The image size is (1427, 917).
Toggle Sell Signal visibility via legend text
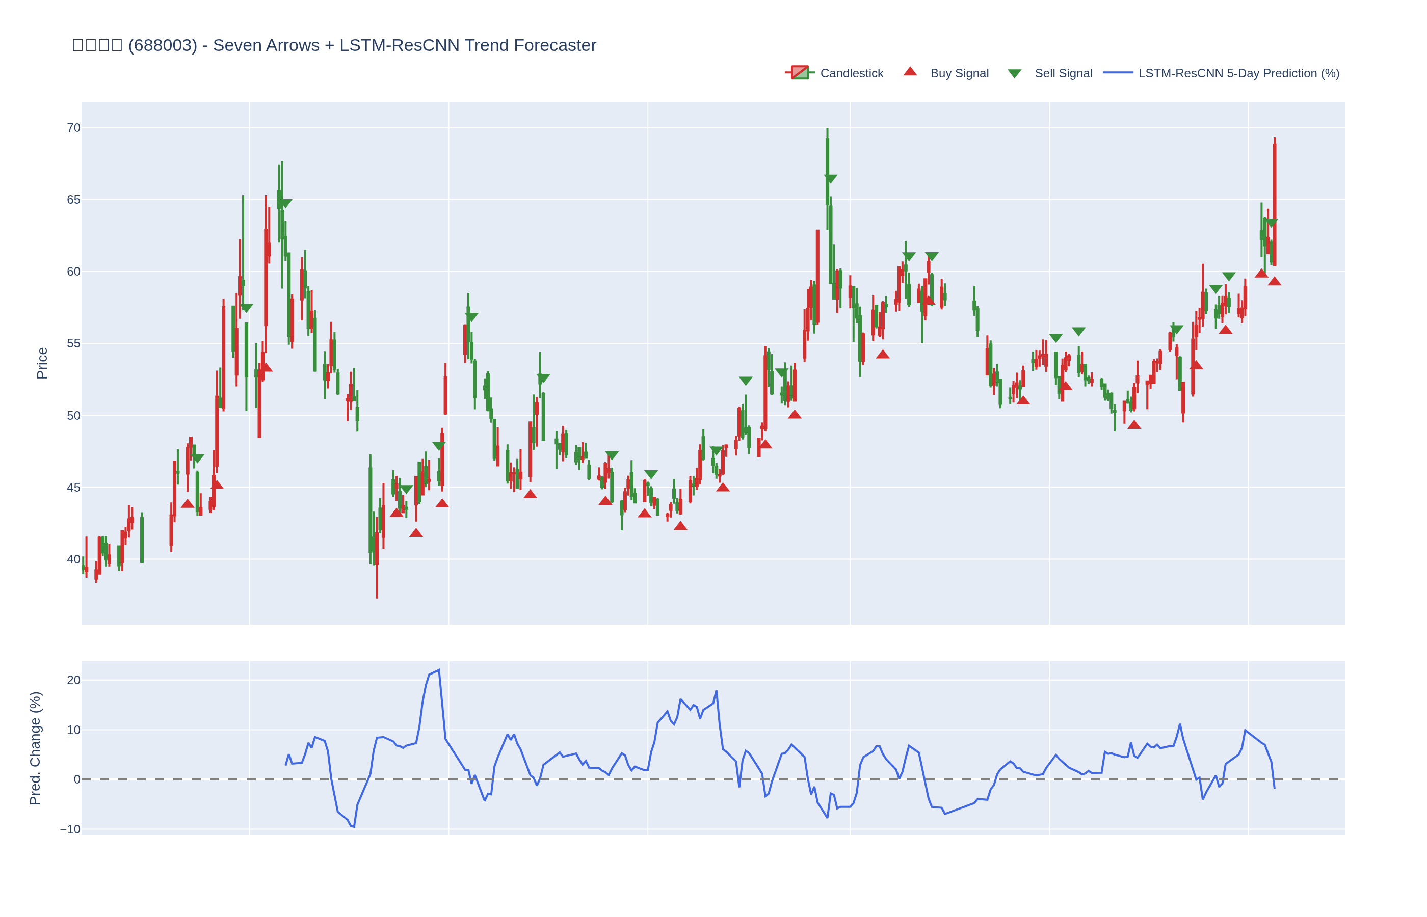click(1063, 73)
